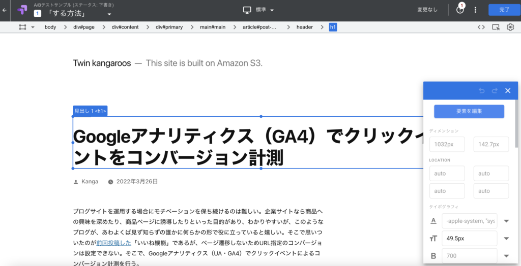Click the first auto location field
The height and width of the screenshot is (266, 521).
click(x=447, y=173)
